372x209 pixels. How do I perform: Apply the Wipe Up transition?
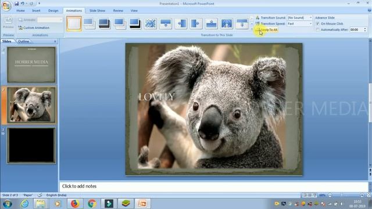tap(212, 24)
